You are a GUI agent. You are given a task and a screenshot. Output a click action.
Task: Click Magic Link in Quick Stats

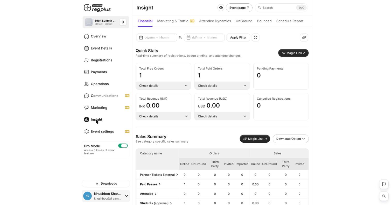(293, 53)
